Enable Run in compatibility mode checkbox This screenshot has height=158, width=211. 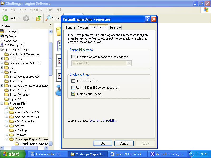click(x=73, y=57)
